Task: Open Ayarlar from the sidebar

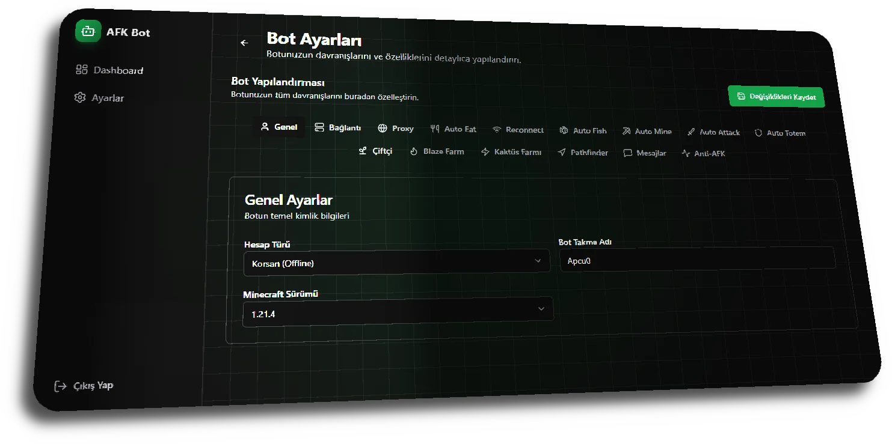Action: tap(99, 97)
